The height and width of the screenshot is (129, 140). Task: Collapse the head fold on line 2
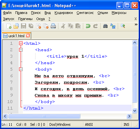point(21,50)
